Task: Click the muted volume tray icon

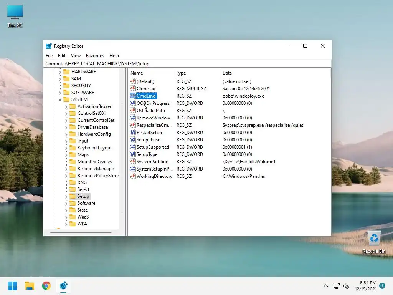Action: click(346, 286)
